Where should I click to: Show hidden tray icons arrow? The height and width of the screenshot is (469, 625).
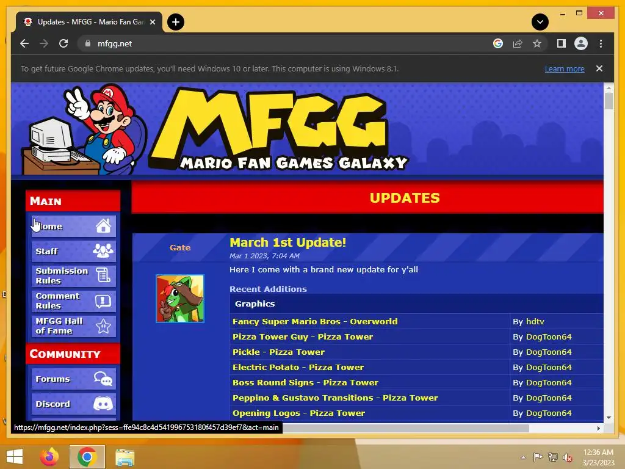523,457
